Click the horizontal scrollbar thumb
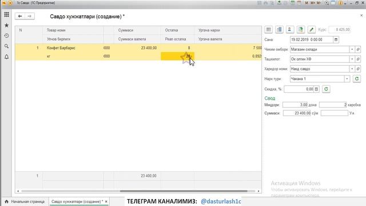This screenshot has height=206, width=366. [x=184, y=191]
